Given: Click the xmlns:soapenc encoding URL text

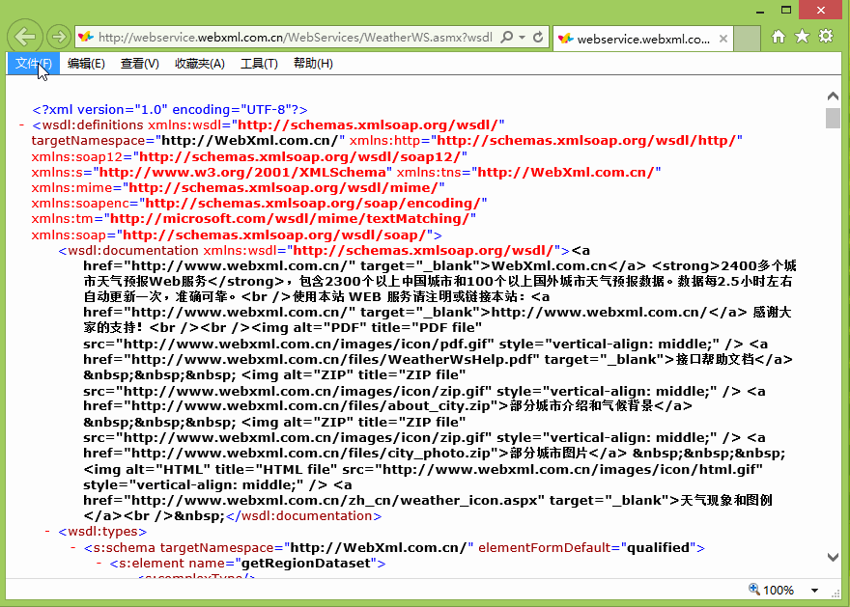Looking at the screenshot, I should click(x=313, y=203).
